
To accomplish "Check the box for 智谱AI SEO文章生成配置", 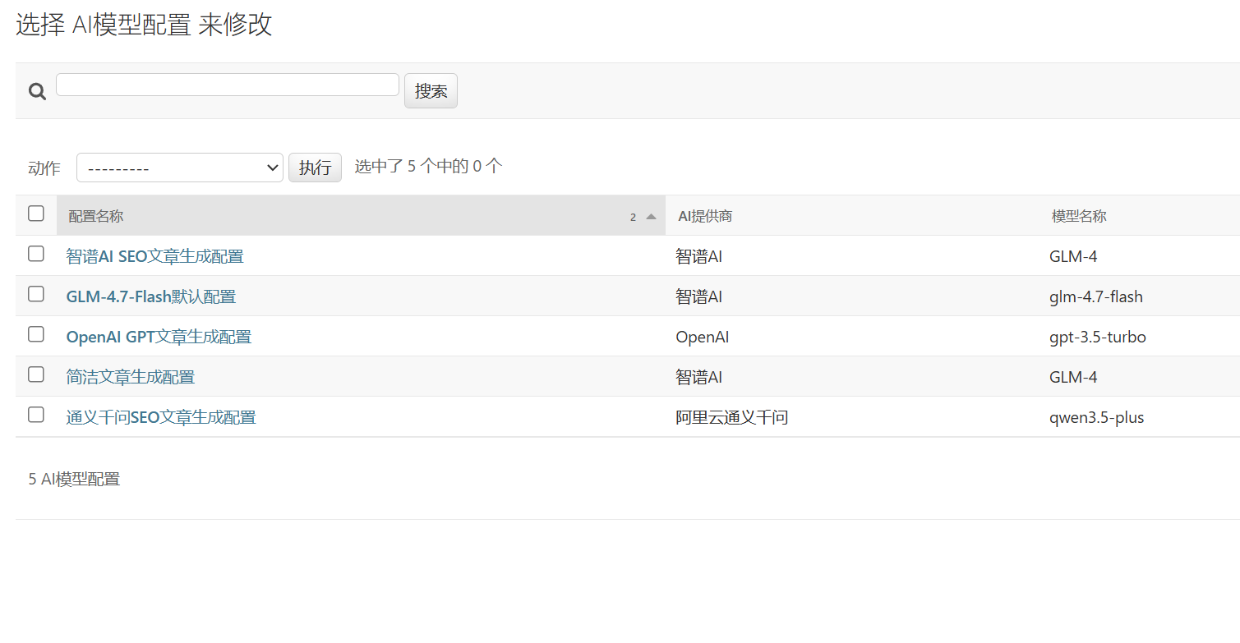I will click(x=36, y=254).
